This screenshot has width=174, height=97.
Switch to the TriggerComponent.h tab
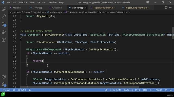pos(103,8)
